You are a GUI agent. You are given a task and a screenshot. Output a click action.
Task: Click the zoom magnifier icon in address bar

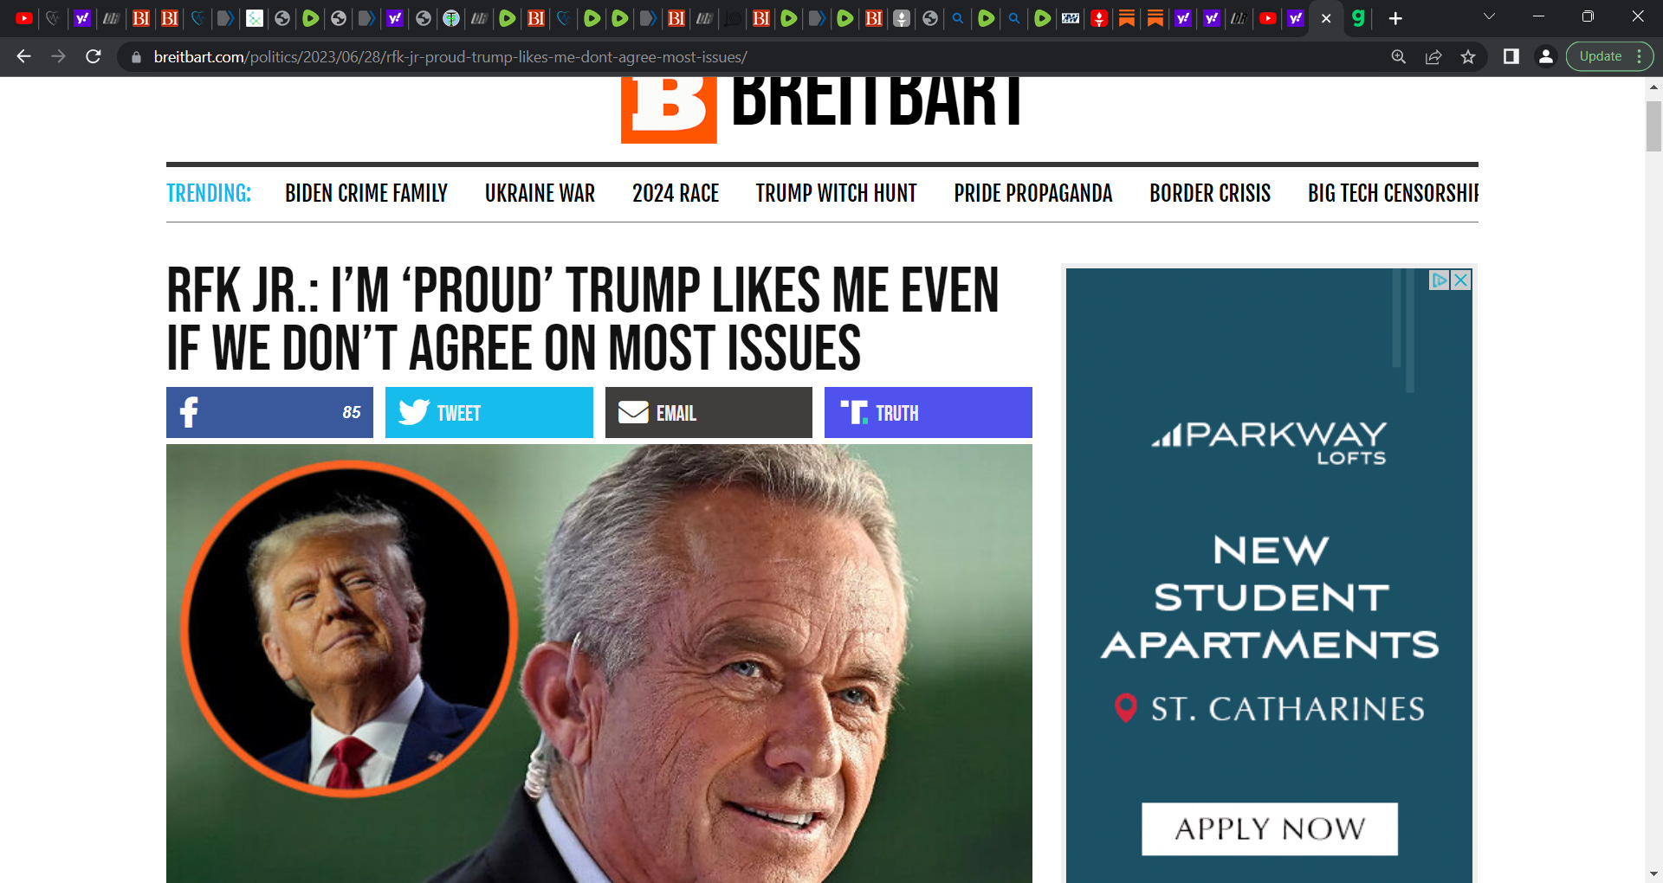tap(1399, 56)
